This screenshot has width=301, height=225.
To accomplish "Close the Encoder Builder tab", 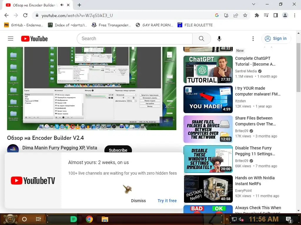I will [68, 5].
